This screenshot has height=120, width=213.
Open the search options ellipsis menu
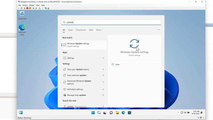click(x=159, y=30)
